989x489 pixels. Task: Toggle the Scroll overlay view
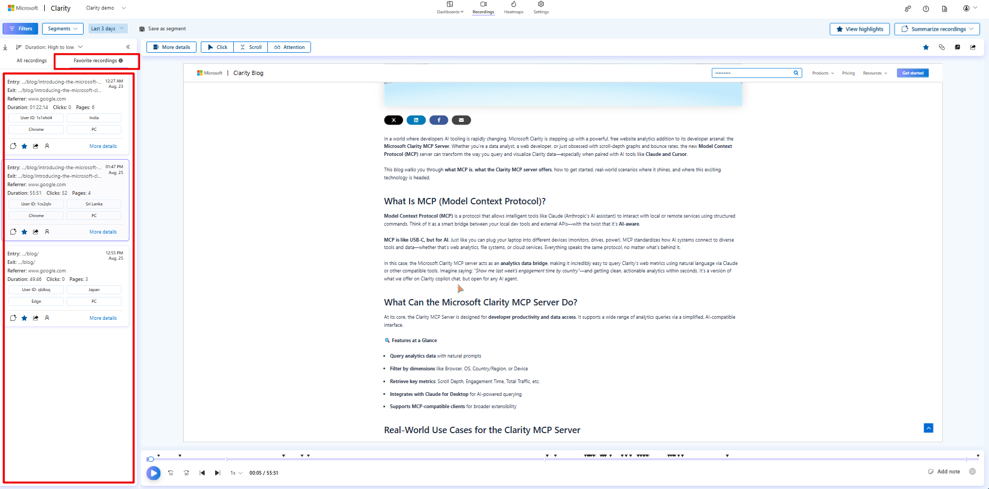251,47
